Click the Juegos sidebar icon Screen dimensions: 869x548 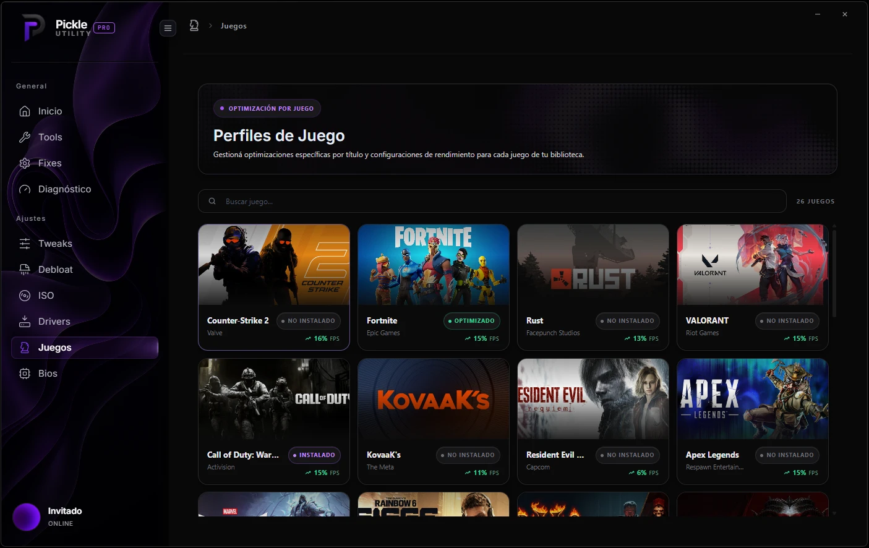click(x=25, y=348)
